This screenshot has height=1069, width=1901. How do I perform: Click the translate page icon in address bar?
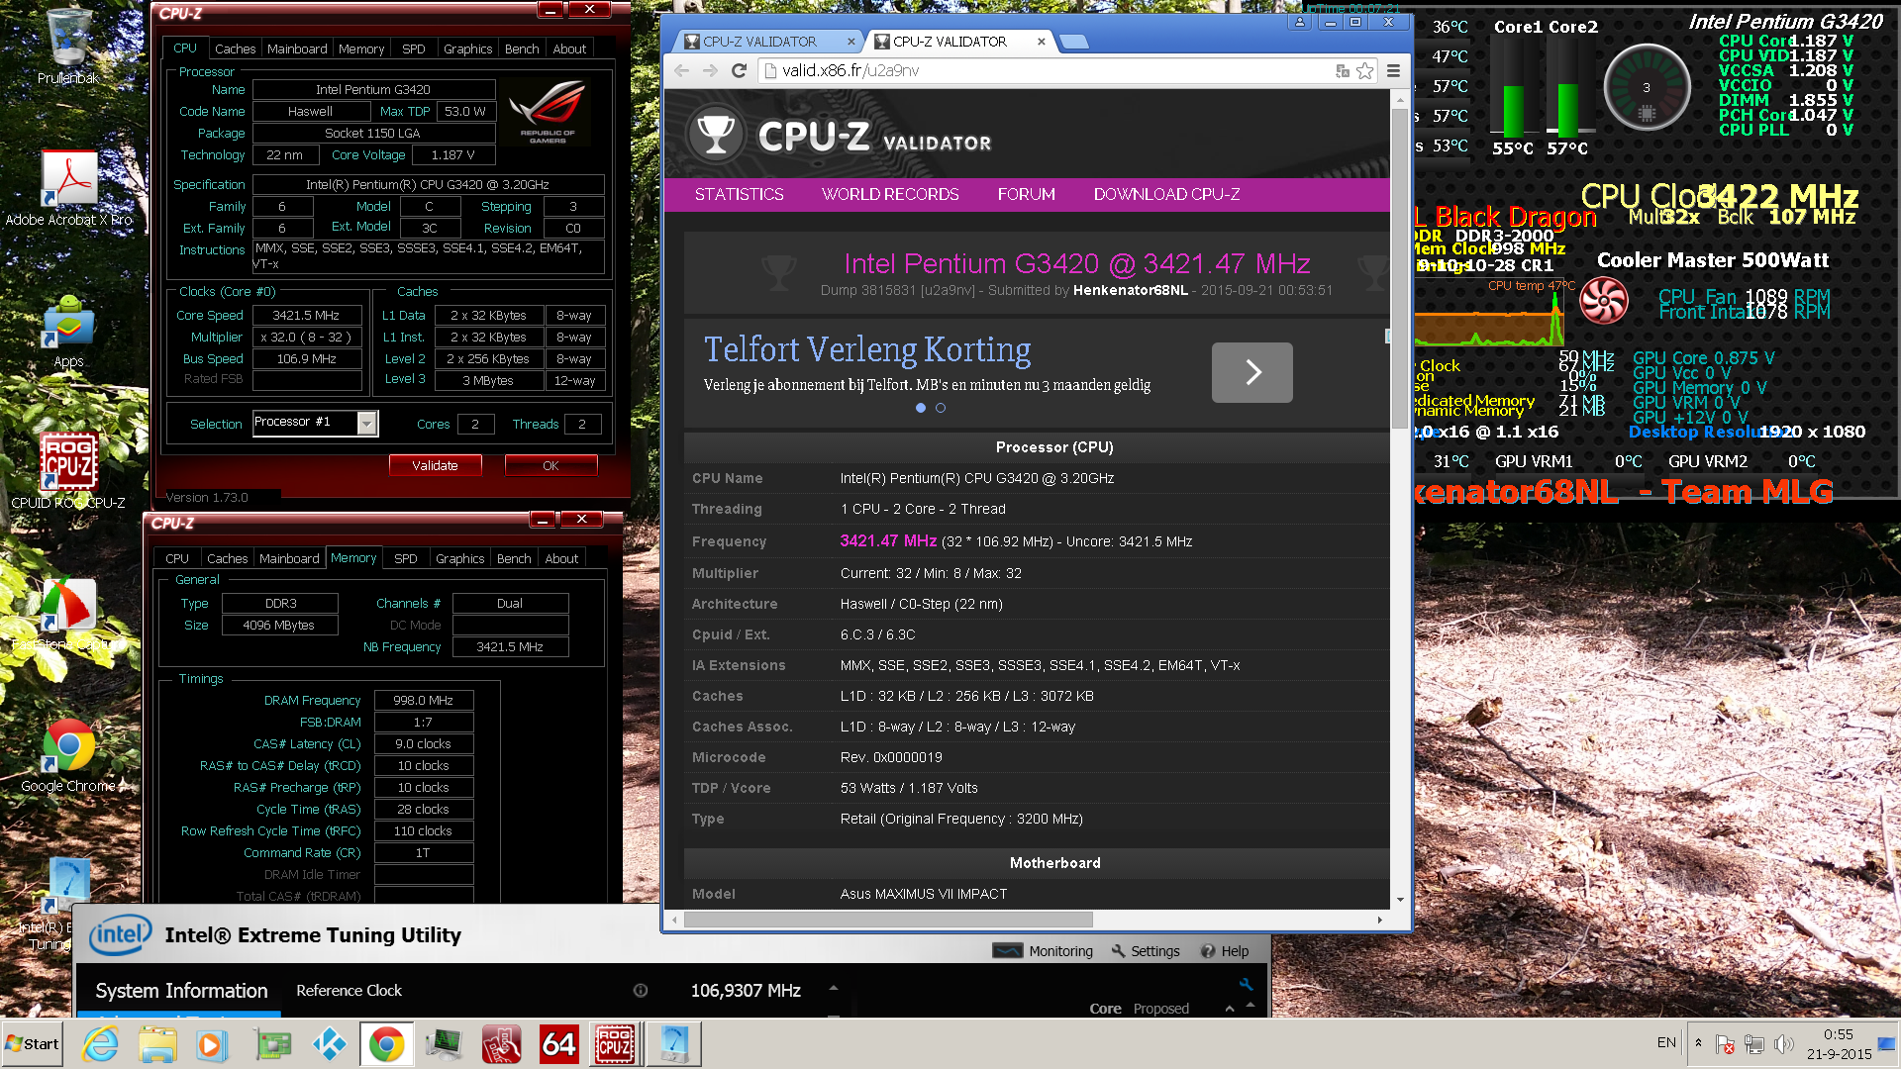point(1342,70)
